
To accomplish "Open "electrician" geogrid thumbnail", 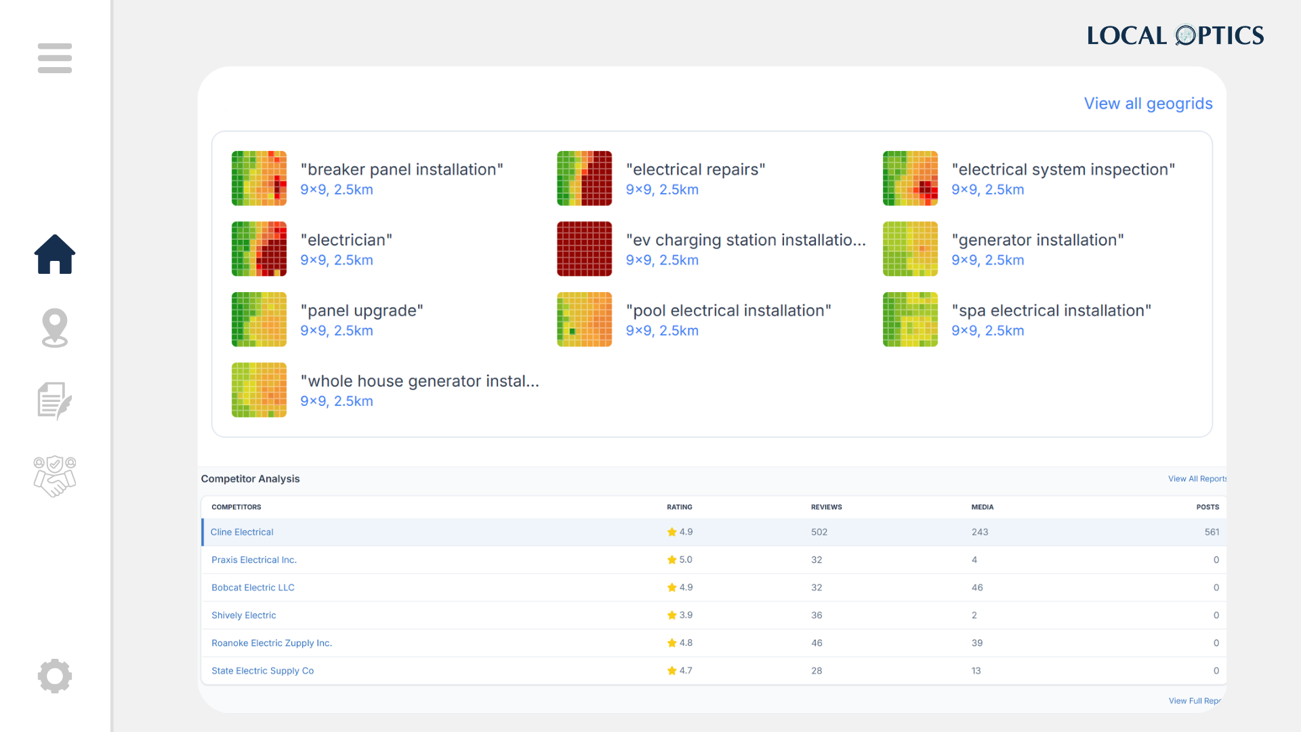I will pyautogui.click(x=259, y=249).
